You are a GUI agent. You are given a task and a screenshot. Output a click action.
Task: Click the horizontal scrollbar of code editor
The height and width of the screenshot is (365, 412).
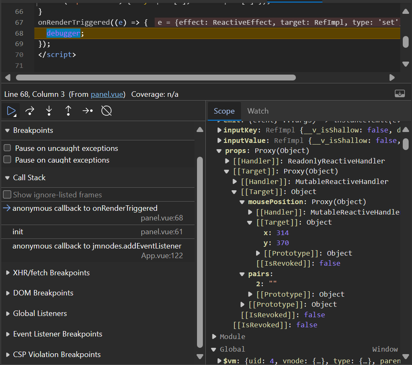155,78
